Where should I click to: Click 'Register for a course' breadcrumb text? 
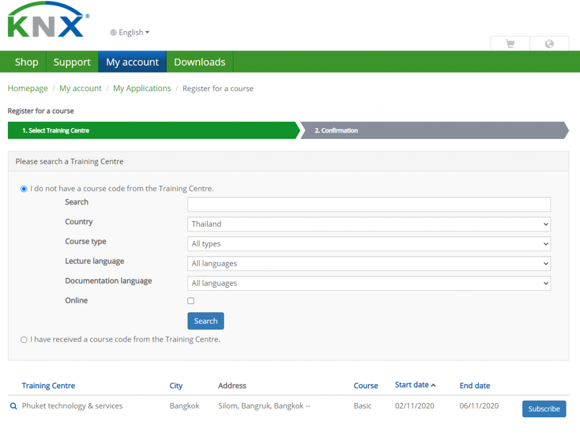218,88
